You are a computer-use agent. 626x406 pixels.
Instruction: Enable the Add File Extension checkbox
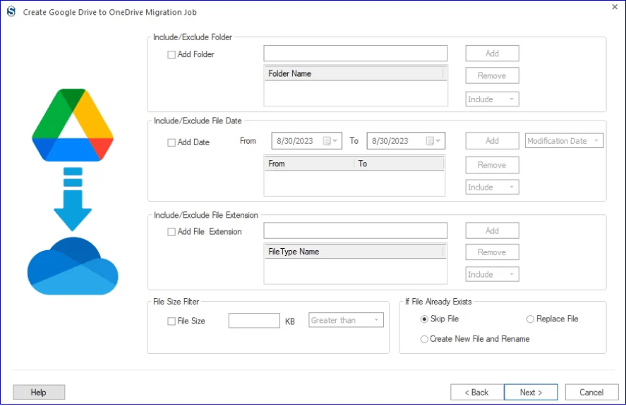point(171,232)
